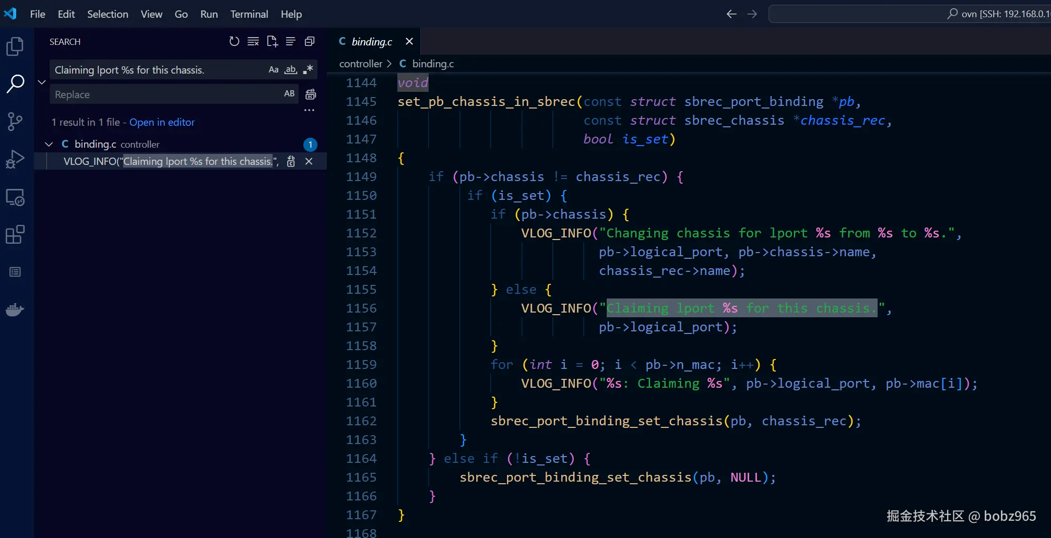Viewport: 1051px width, 538px height.
Task: Toggle Use Regular Expression option
Action: [308, 70]
